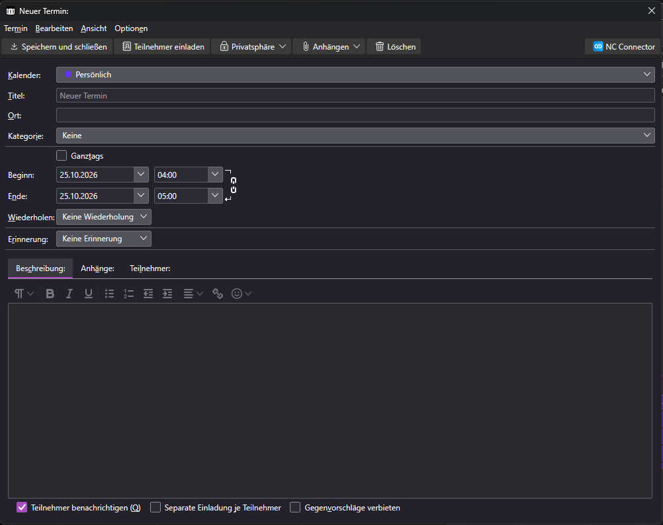The height and width of the screenshot is (525, 663).
Task: Open the emoji smiley picker
Action: 241,294
